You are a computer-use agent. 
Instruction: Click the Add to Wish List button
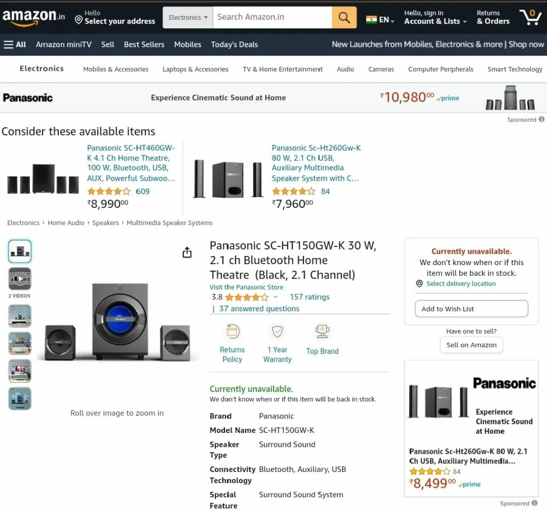click(471, 309)
